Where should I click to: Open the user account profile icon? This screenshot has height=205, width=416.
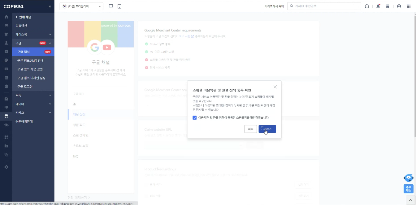(x=399, y=6)
